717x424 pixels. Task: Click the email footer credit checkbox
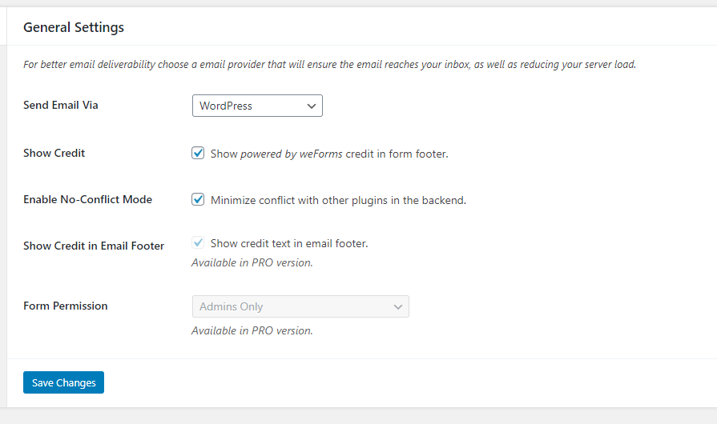(198, 243)
